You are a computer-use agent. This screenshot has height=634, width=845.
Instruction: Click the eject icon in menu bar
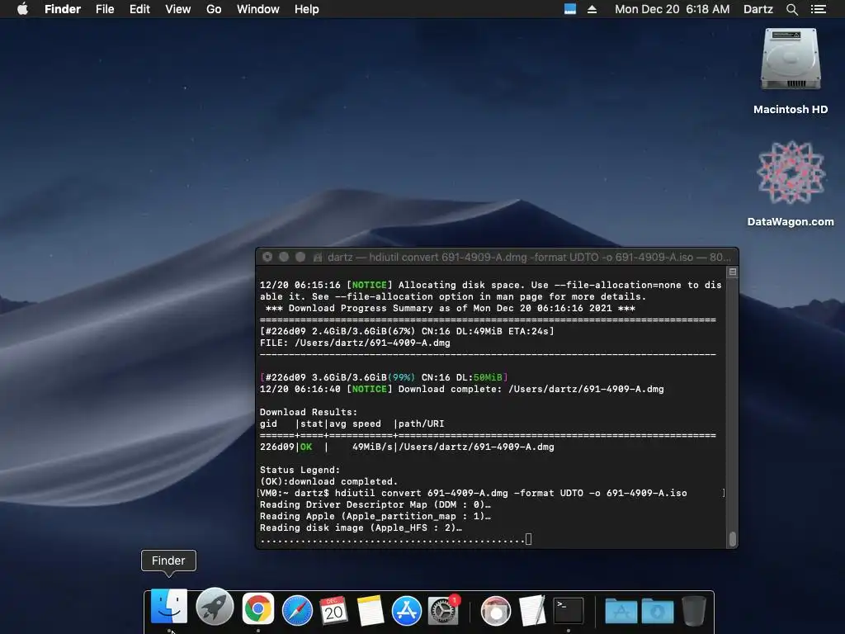[x=592, y=9]
